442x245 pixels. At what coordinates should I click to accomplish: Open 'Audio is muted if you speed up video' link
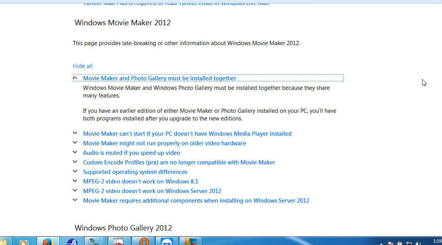click(x=131, y=153)
